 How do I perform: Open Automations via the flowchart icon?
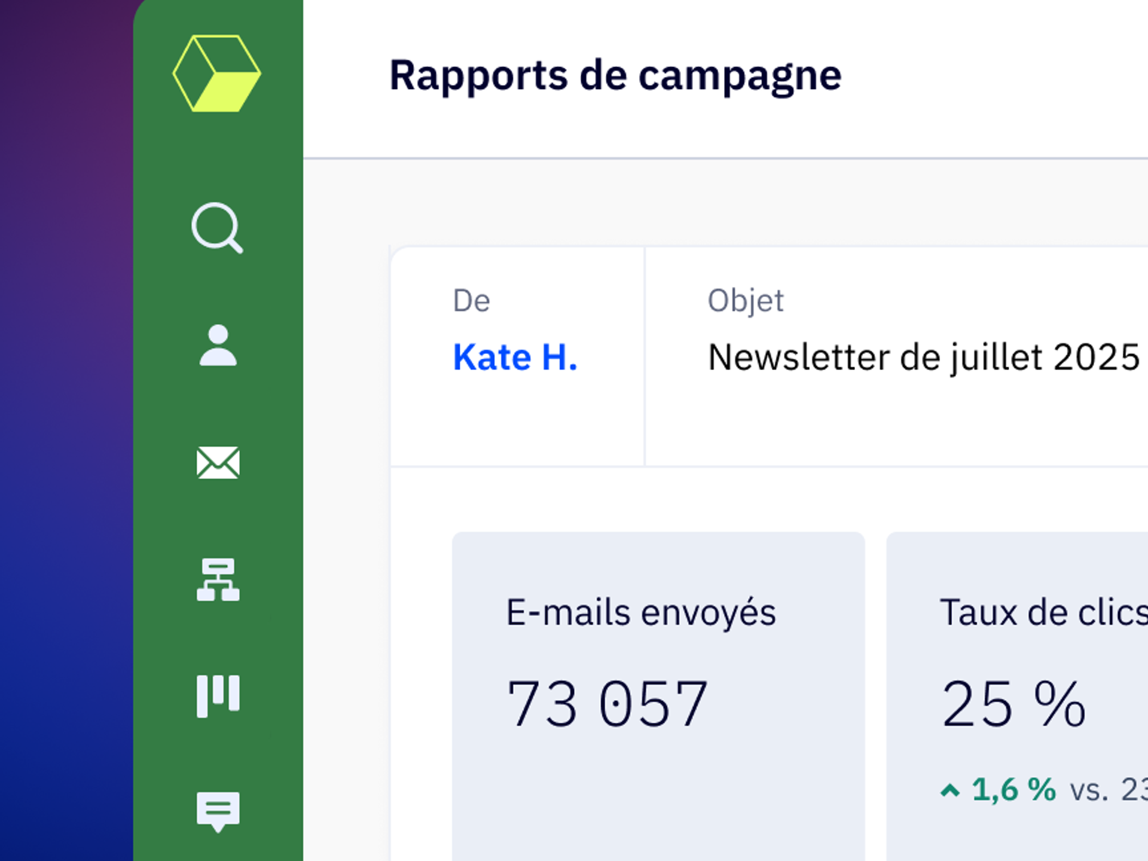click(218, 579)
